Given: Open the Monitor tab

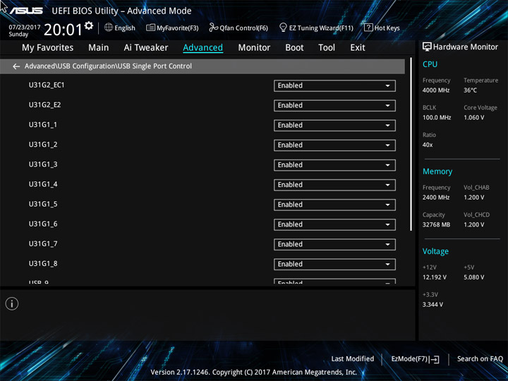Looking at the screenshot, I should coord(254,48).
